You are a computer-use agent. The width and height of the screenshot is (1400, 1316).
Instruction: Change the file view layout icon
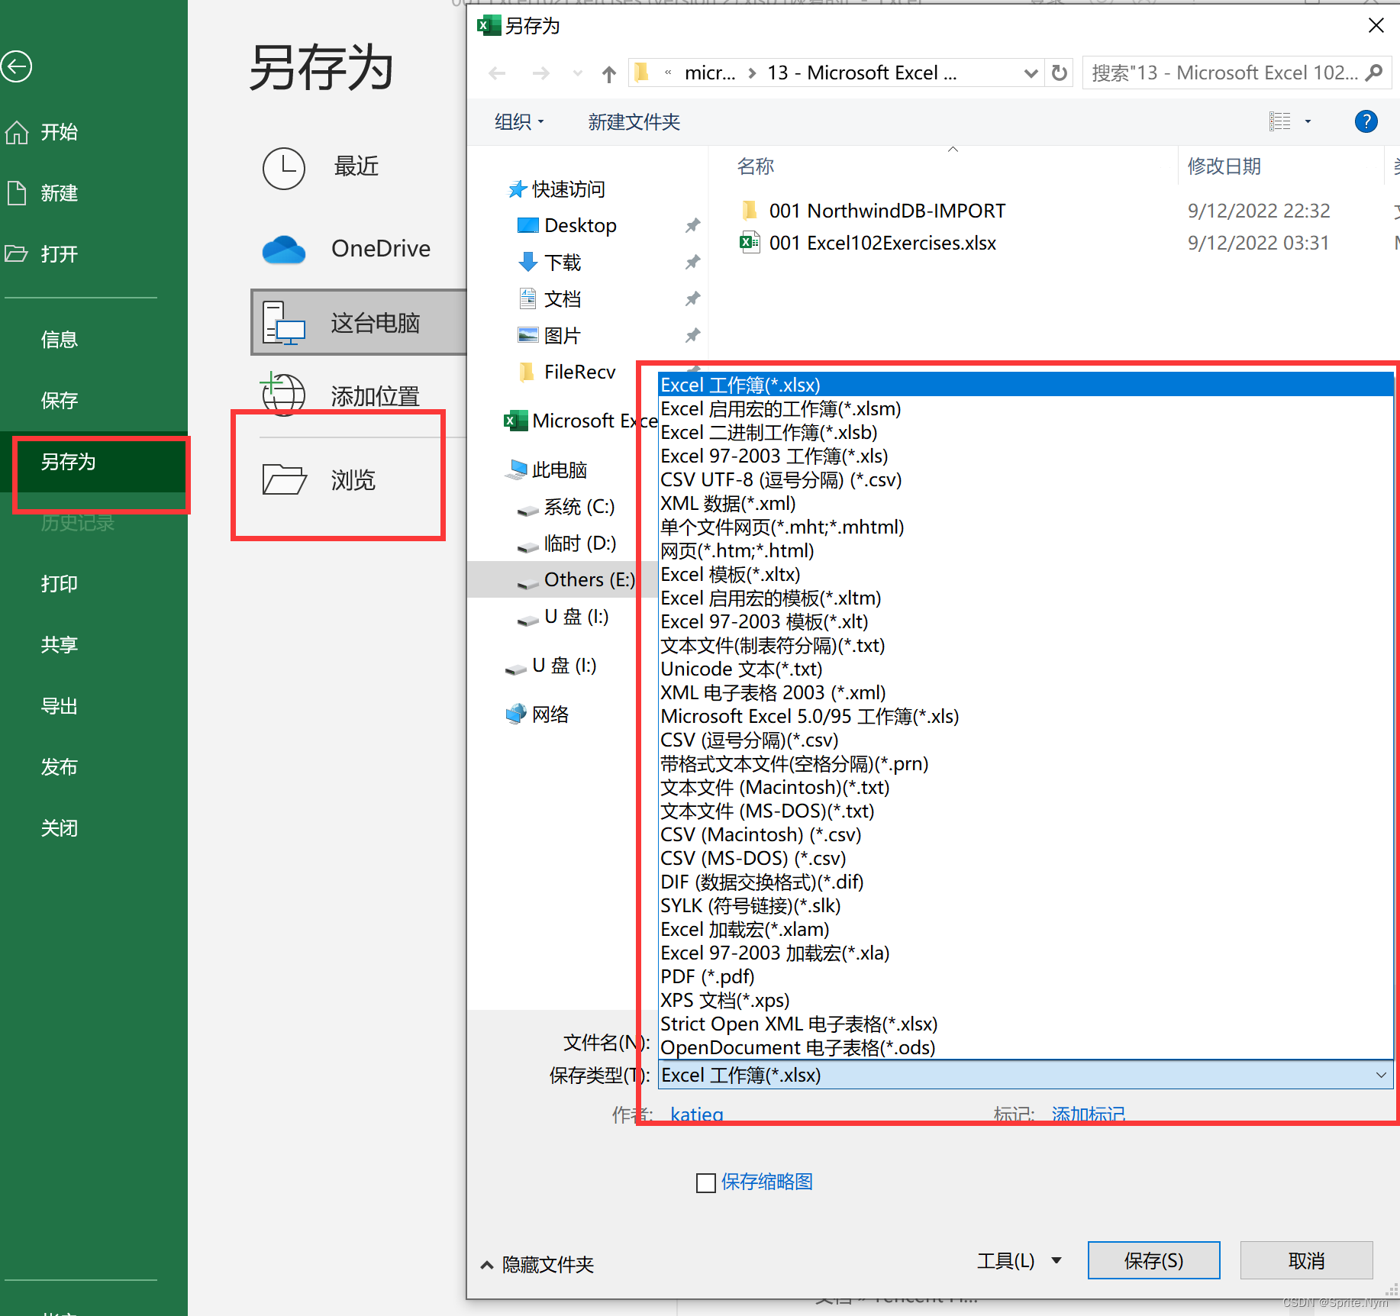click(x=1280, y=121)
